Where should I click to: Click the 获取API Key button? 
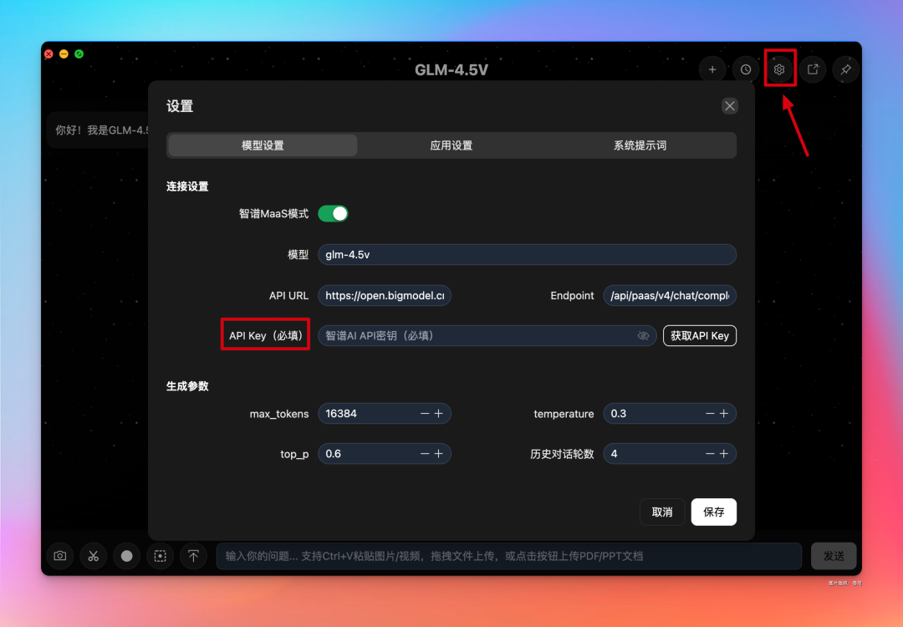700,336
